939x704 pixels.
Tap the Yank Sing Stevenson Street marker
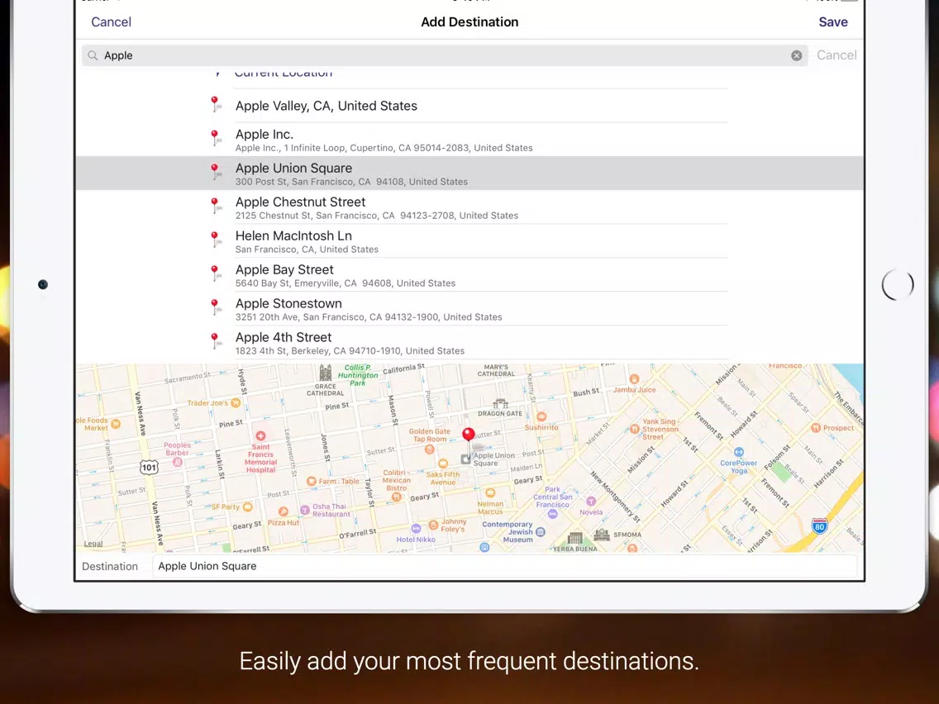click(634, 429)
